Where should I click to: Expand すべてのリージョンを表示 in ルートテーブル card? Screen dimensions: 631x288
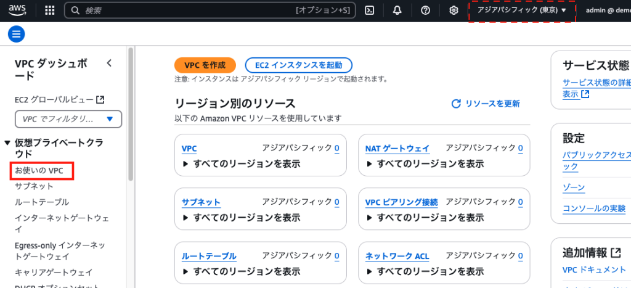[x=242, y=271]
